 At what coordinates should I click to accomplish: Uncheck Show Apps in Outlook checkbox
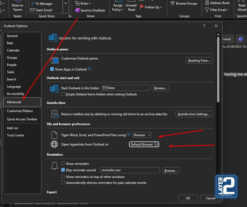[x=52, y=69]
